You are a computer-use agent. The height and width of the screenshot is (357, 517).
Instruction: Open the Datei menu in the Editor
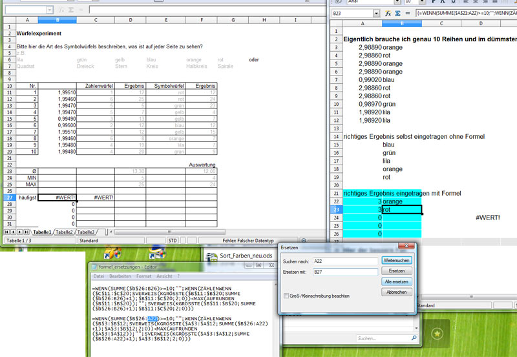(99, 276)
